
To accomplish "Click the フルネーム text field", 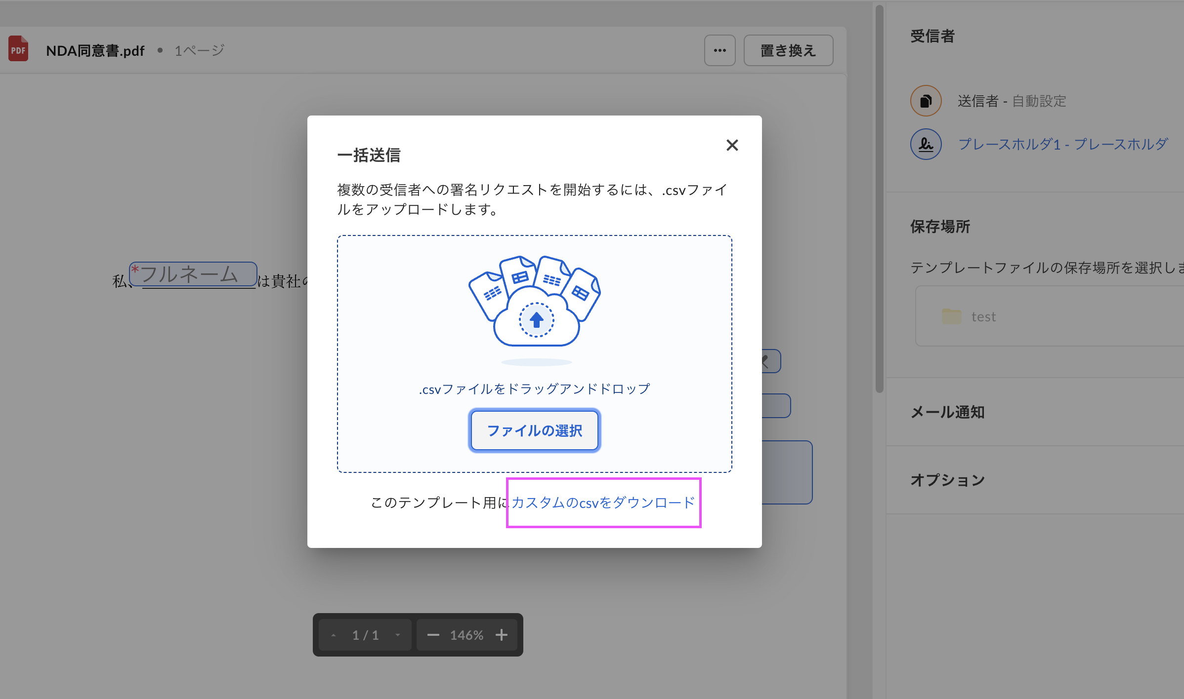I will pyautogui.click(x=193, y=274).
